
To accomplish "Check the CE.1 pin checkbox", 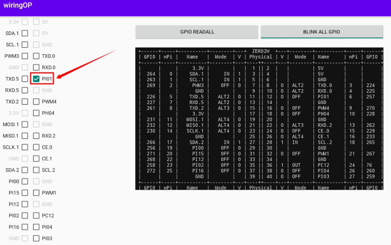I will 36,159.
